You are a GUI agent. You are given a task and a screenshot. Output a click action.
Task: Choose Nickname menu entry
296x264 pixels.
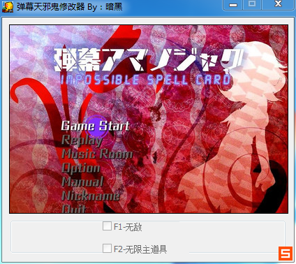click(91, 196)
